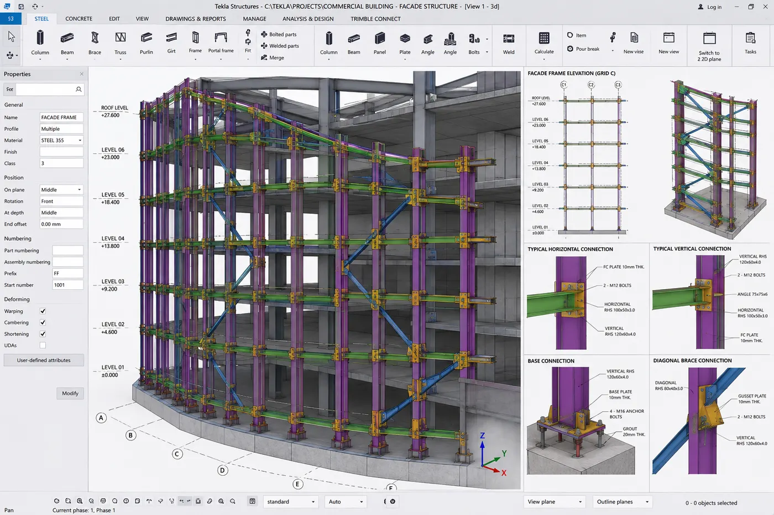Screen dimensions: 774x515
Task: Select the steel Column tool
Action: click(x=40, y=43)
